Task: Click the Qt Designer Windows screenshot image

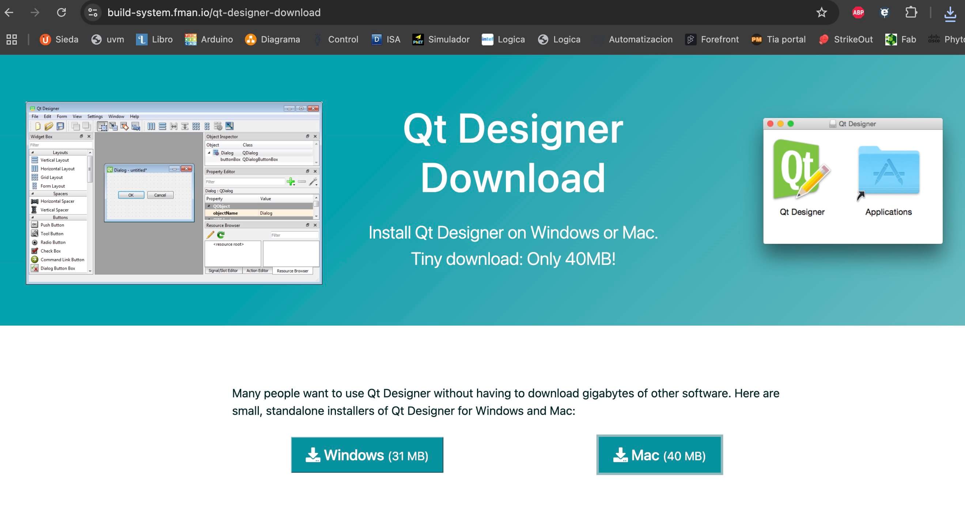Action: coord(174,193)
